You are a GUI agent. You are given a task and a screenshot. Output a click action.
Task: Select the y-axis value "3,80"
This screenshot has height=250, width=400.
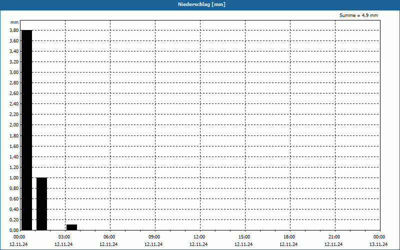(x=14, y=30)
